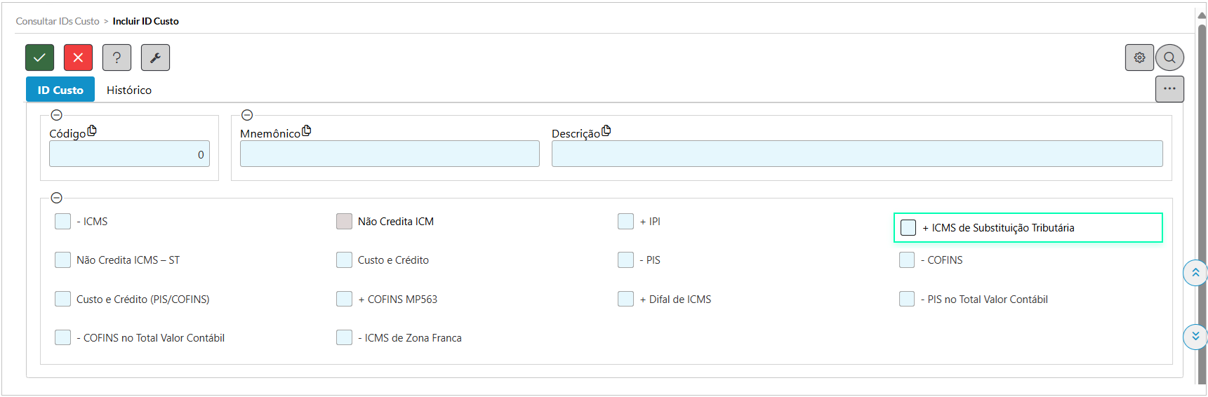Switch to the Histórico tab

(129, 90)
